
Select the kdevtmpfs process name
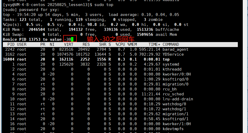coord(173,129)
